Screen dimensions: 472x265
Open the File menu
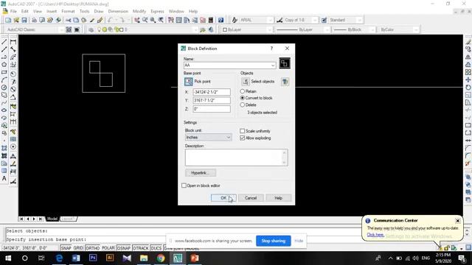[x=13, y=12]
